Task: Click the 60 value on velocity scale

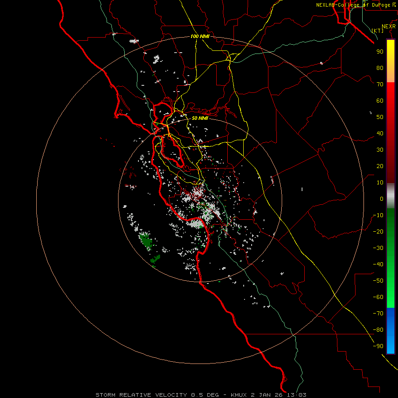Action: coord(380,100)
